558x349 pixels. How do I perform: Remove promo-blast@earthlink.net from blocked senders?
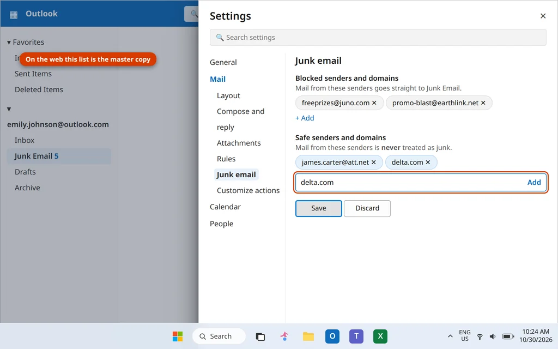click(x=483, y=103)
